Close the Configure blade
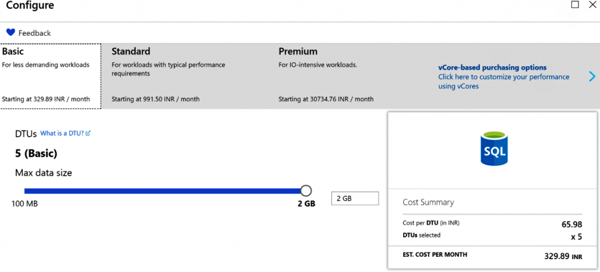 tap(593, 5)
